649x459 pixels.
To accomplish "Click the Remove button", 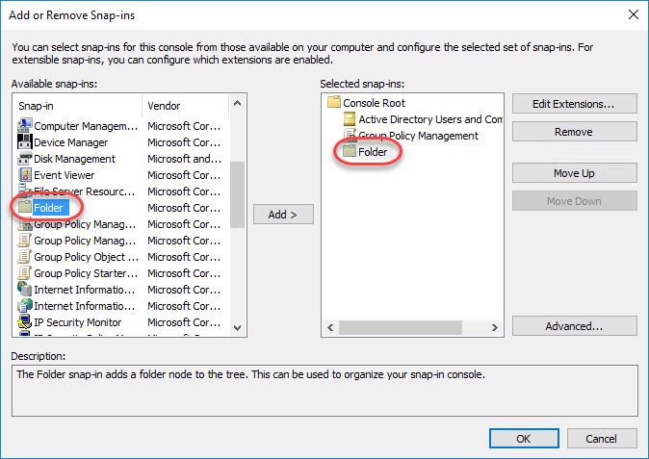I will pyautogui.click(x=574, y=132).
